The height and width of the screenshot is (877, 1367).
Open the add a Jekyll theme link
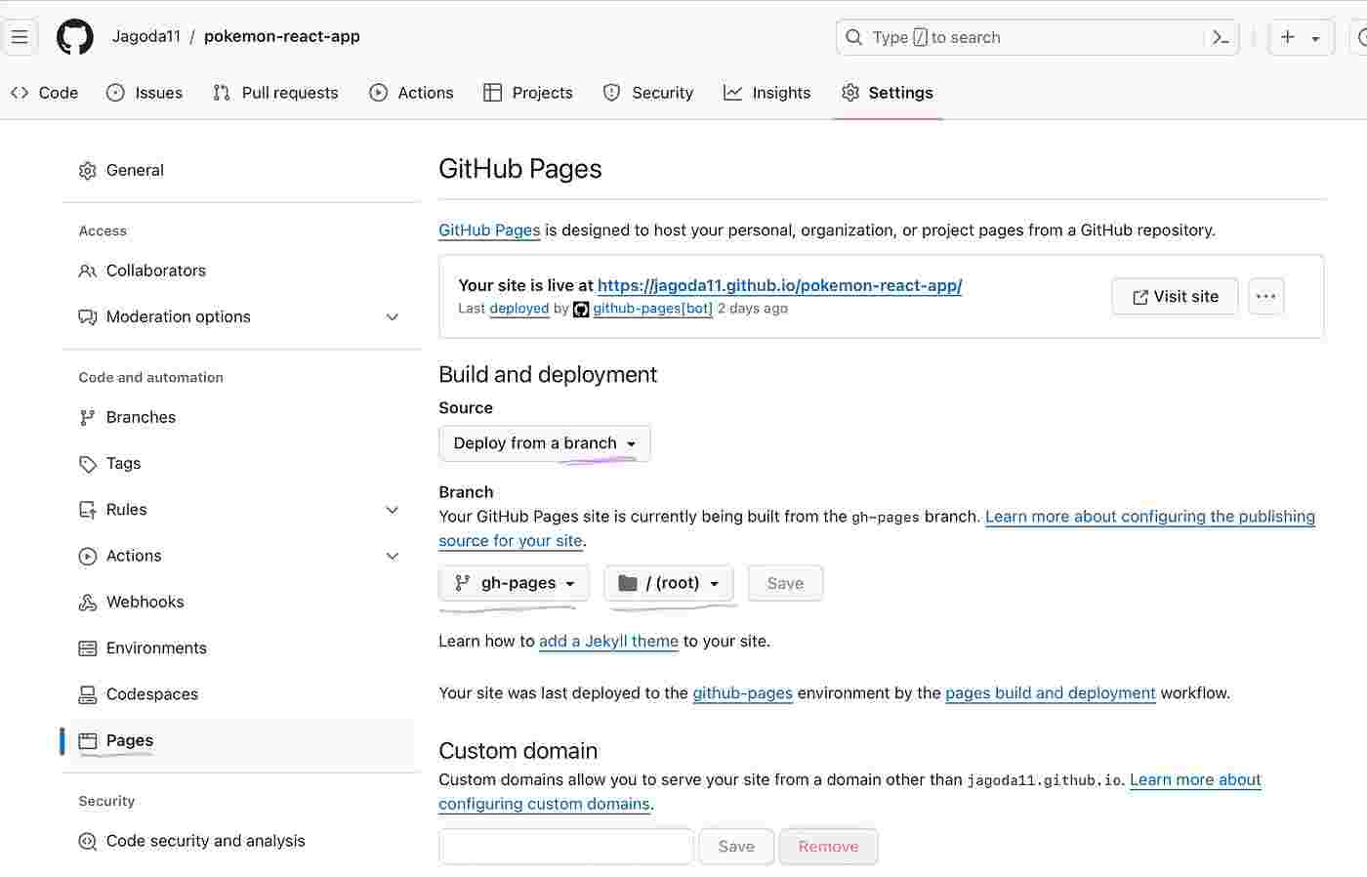pyautogui.click(x=608, y=641)
